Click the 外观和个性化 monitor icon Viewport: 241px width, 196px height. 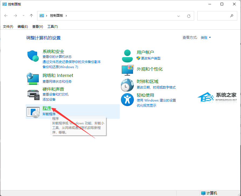point(127,70)
